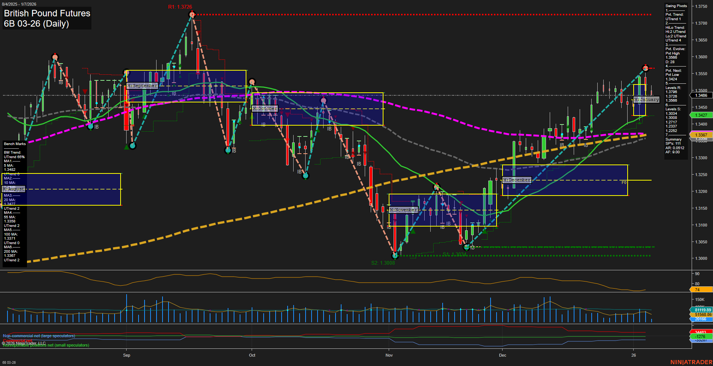The image size is (713, 366).
Task: Click the black 1.3486 current price marker
Action: pos(701,96)
